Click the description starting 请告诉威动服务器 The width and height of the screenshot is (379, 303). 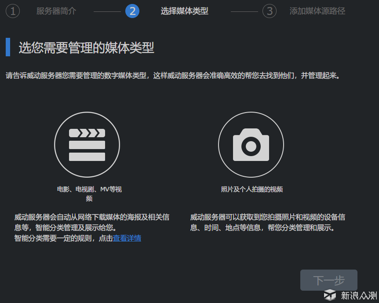[x=173, y=76]
